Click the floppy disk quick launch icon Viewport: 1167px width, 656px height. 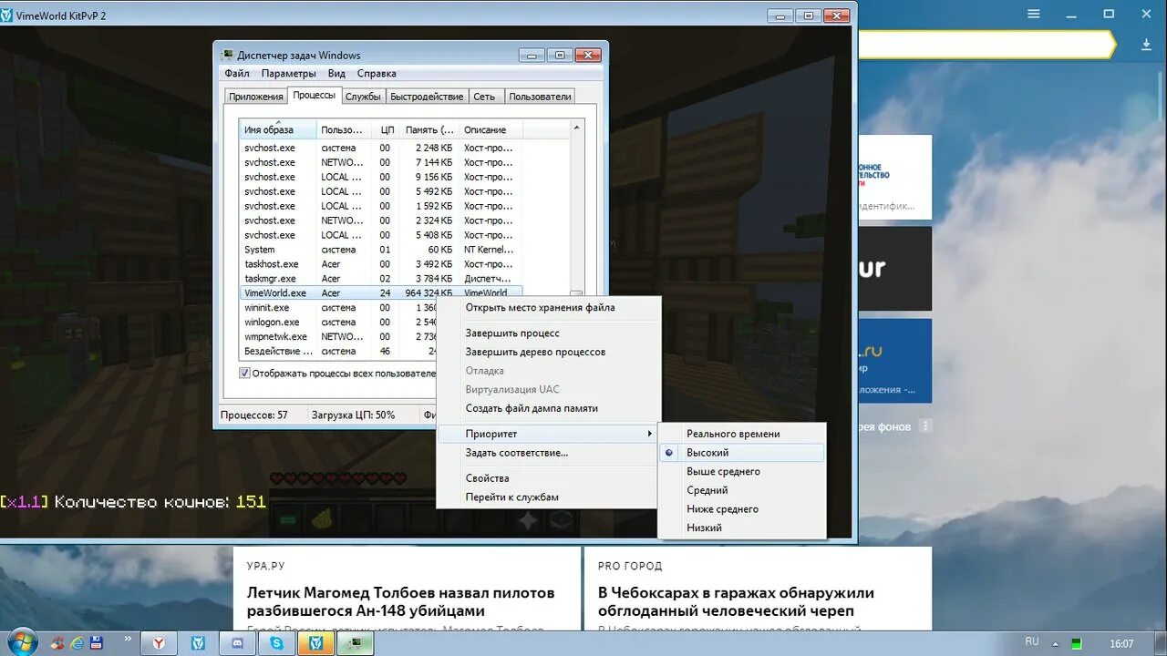[96, 643]
